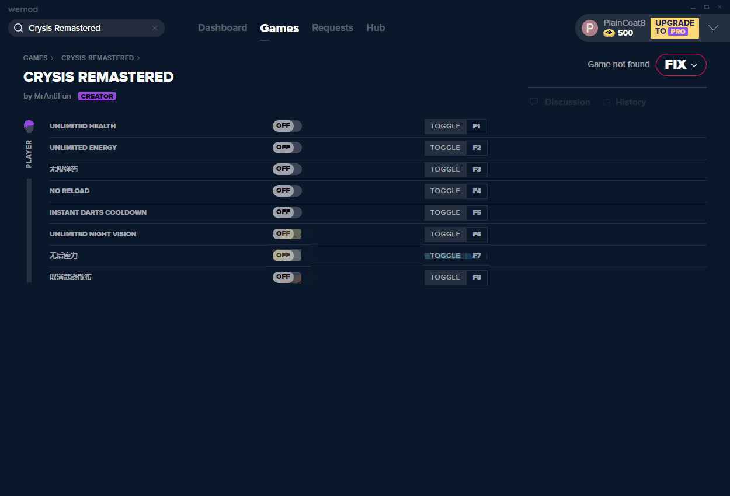Clear the search text with the X
Image resolution: width=730 pixels, height=496 pixels.
[x=155, y=28]
